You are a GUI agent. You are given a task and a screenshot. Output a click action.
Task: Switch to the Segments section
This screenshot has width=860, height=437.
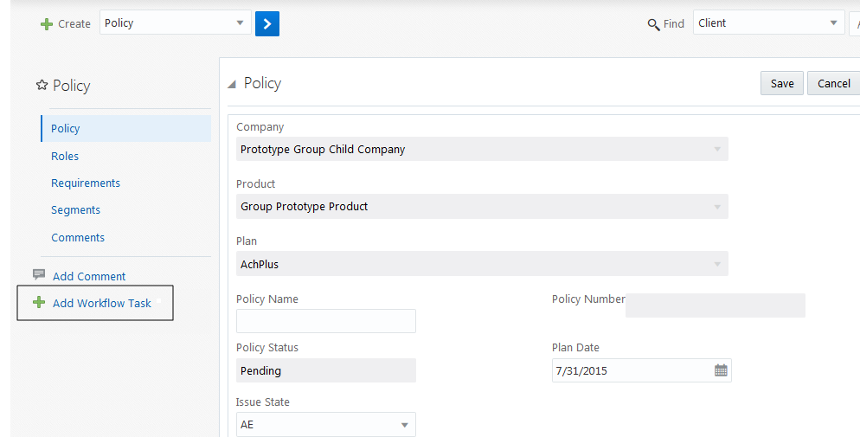click(x=75, y=209)
